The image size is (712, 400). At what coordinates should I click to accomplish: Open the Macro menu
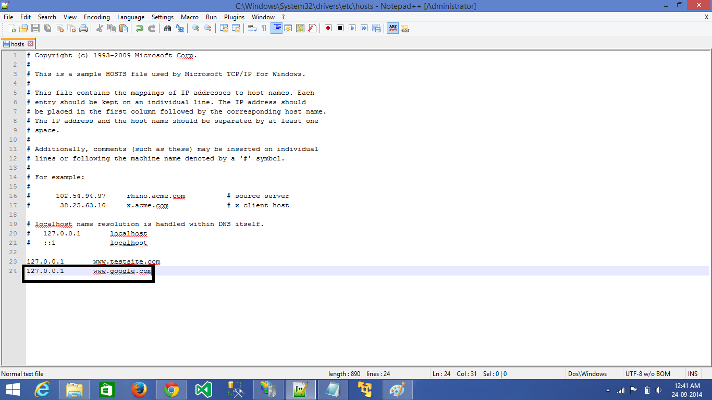(190, 17)
